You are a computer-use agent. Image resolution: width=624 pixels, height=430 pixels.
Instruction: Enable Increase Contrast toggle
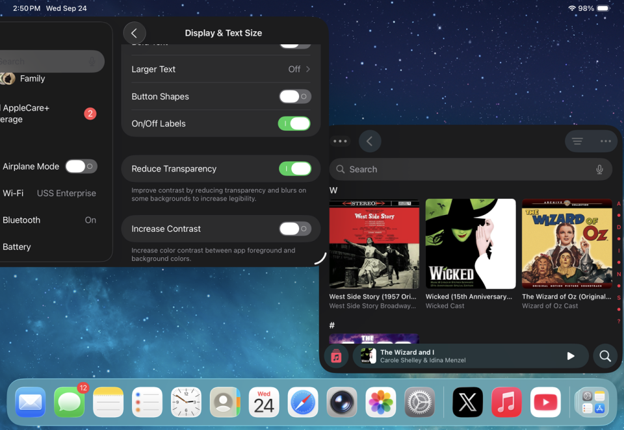point(294,229)
